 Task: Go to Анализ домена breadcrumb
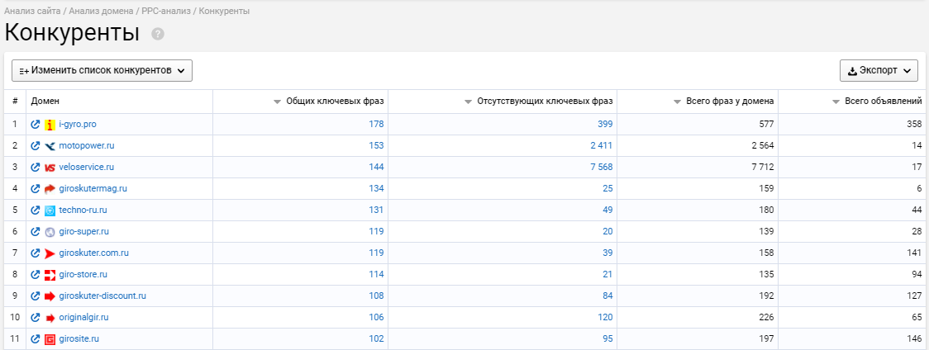[x=102, y=12]
